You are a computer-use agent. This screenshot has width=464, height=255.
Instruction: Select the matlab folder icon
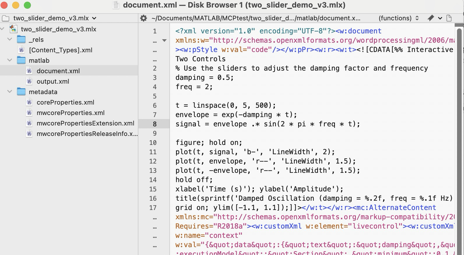[x=21, y=60]
